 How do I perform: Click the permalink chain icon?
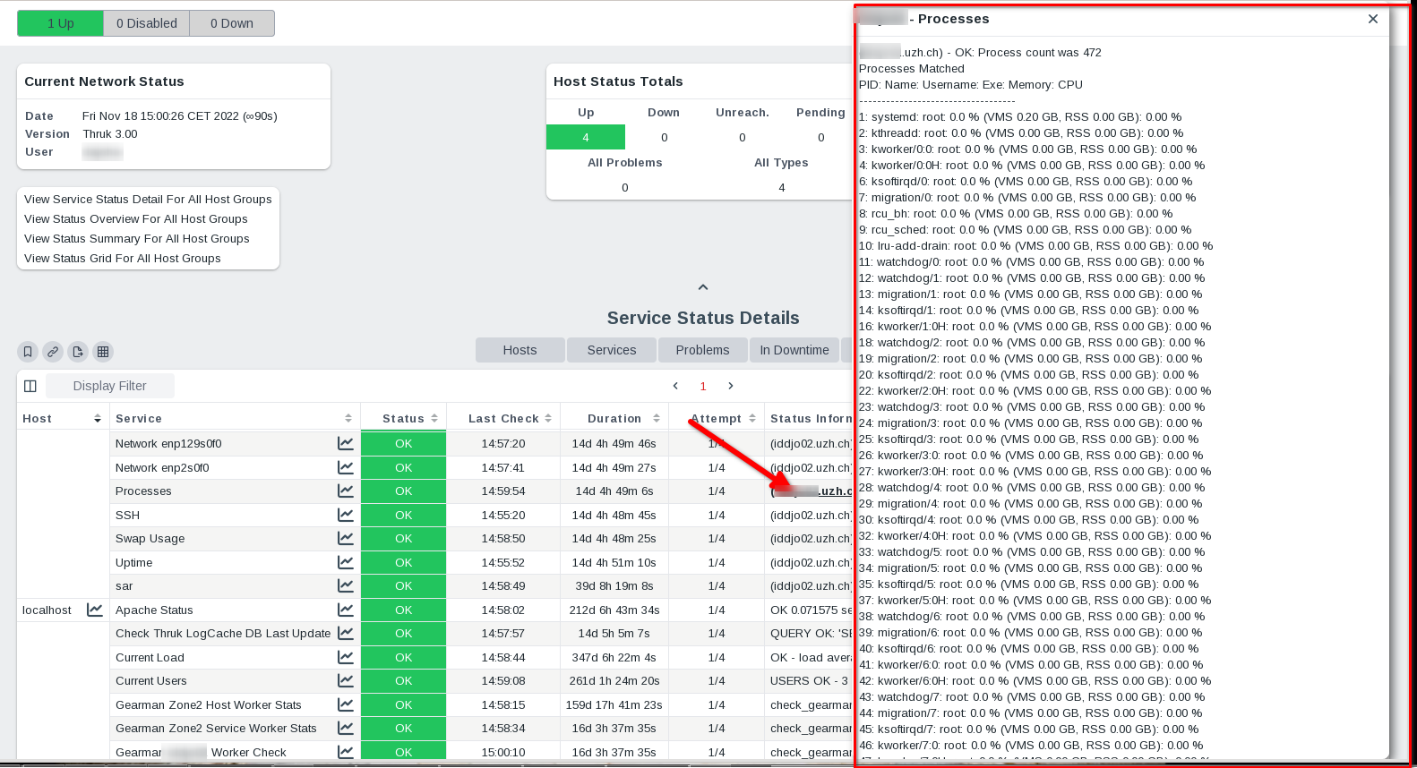[x=53, y=352]
